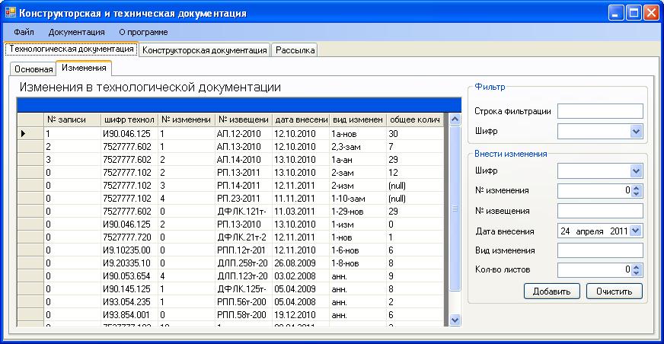
Task: Click the application icon in title bar
Action: [x=10, y=12]
